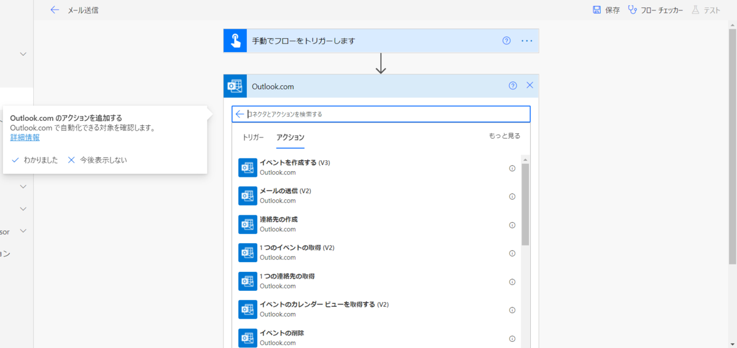Show info for メールの送信 (V2)
The width and height of the screenshot is (737, 348).
(x=512, y=196)
